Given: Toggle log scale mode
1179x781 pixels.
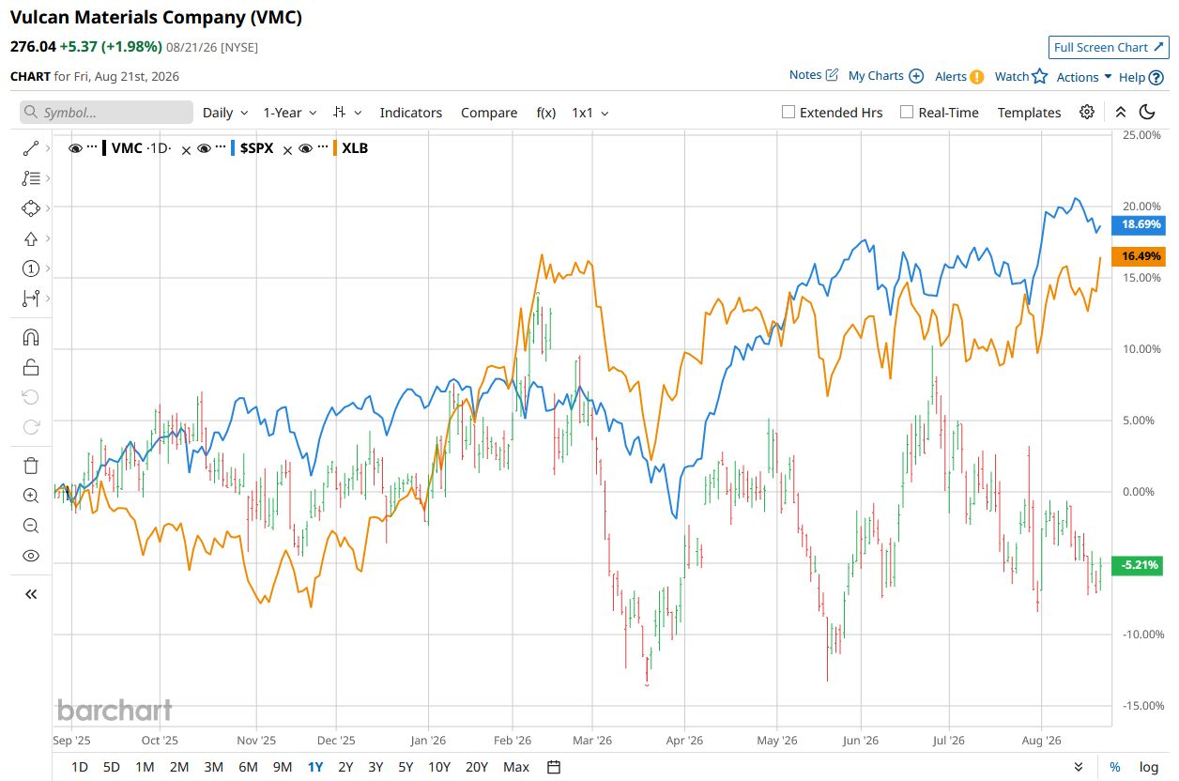Looking at the screenshot, I should click(x=1149, y=767).
